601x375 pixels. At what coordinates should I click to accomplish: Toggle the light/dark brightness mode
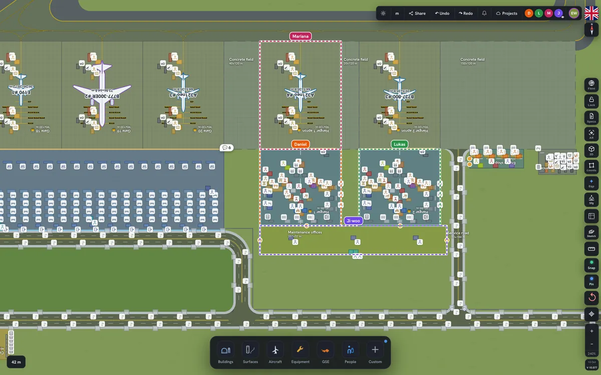point(383,13)
